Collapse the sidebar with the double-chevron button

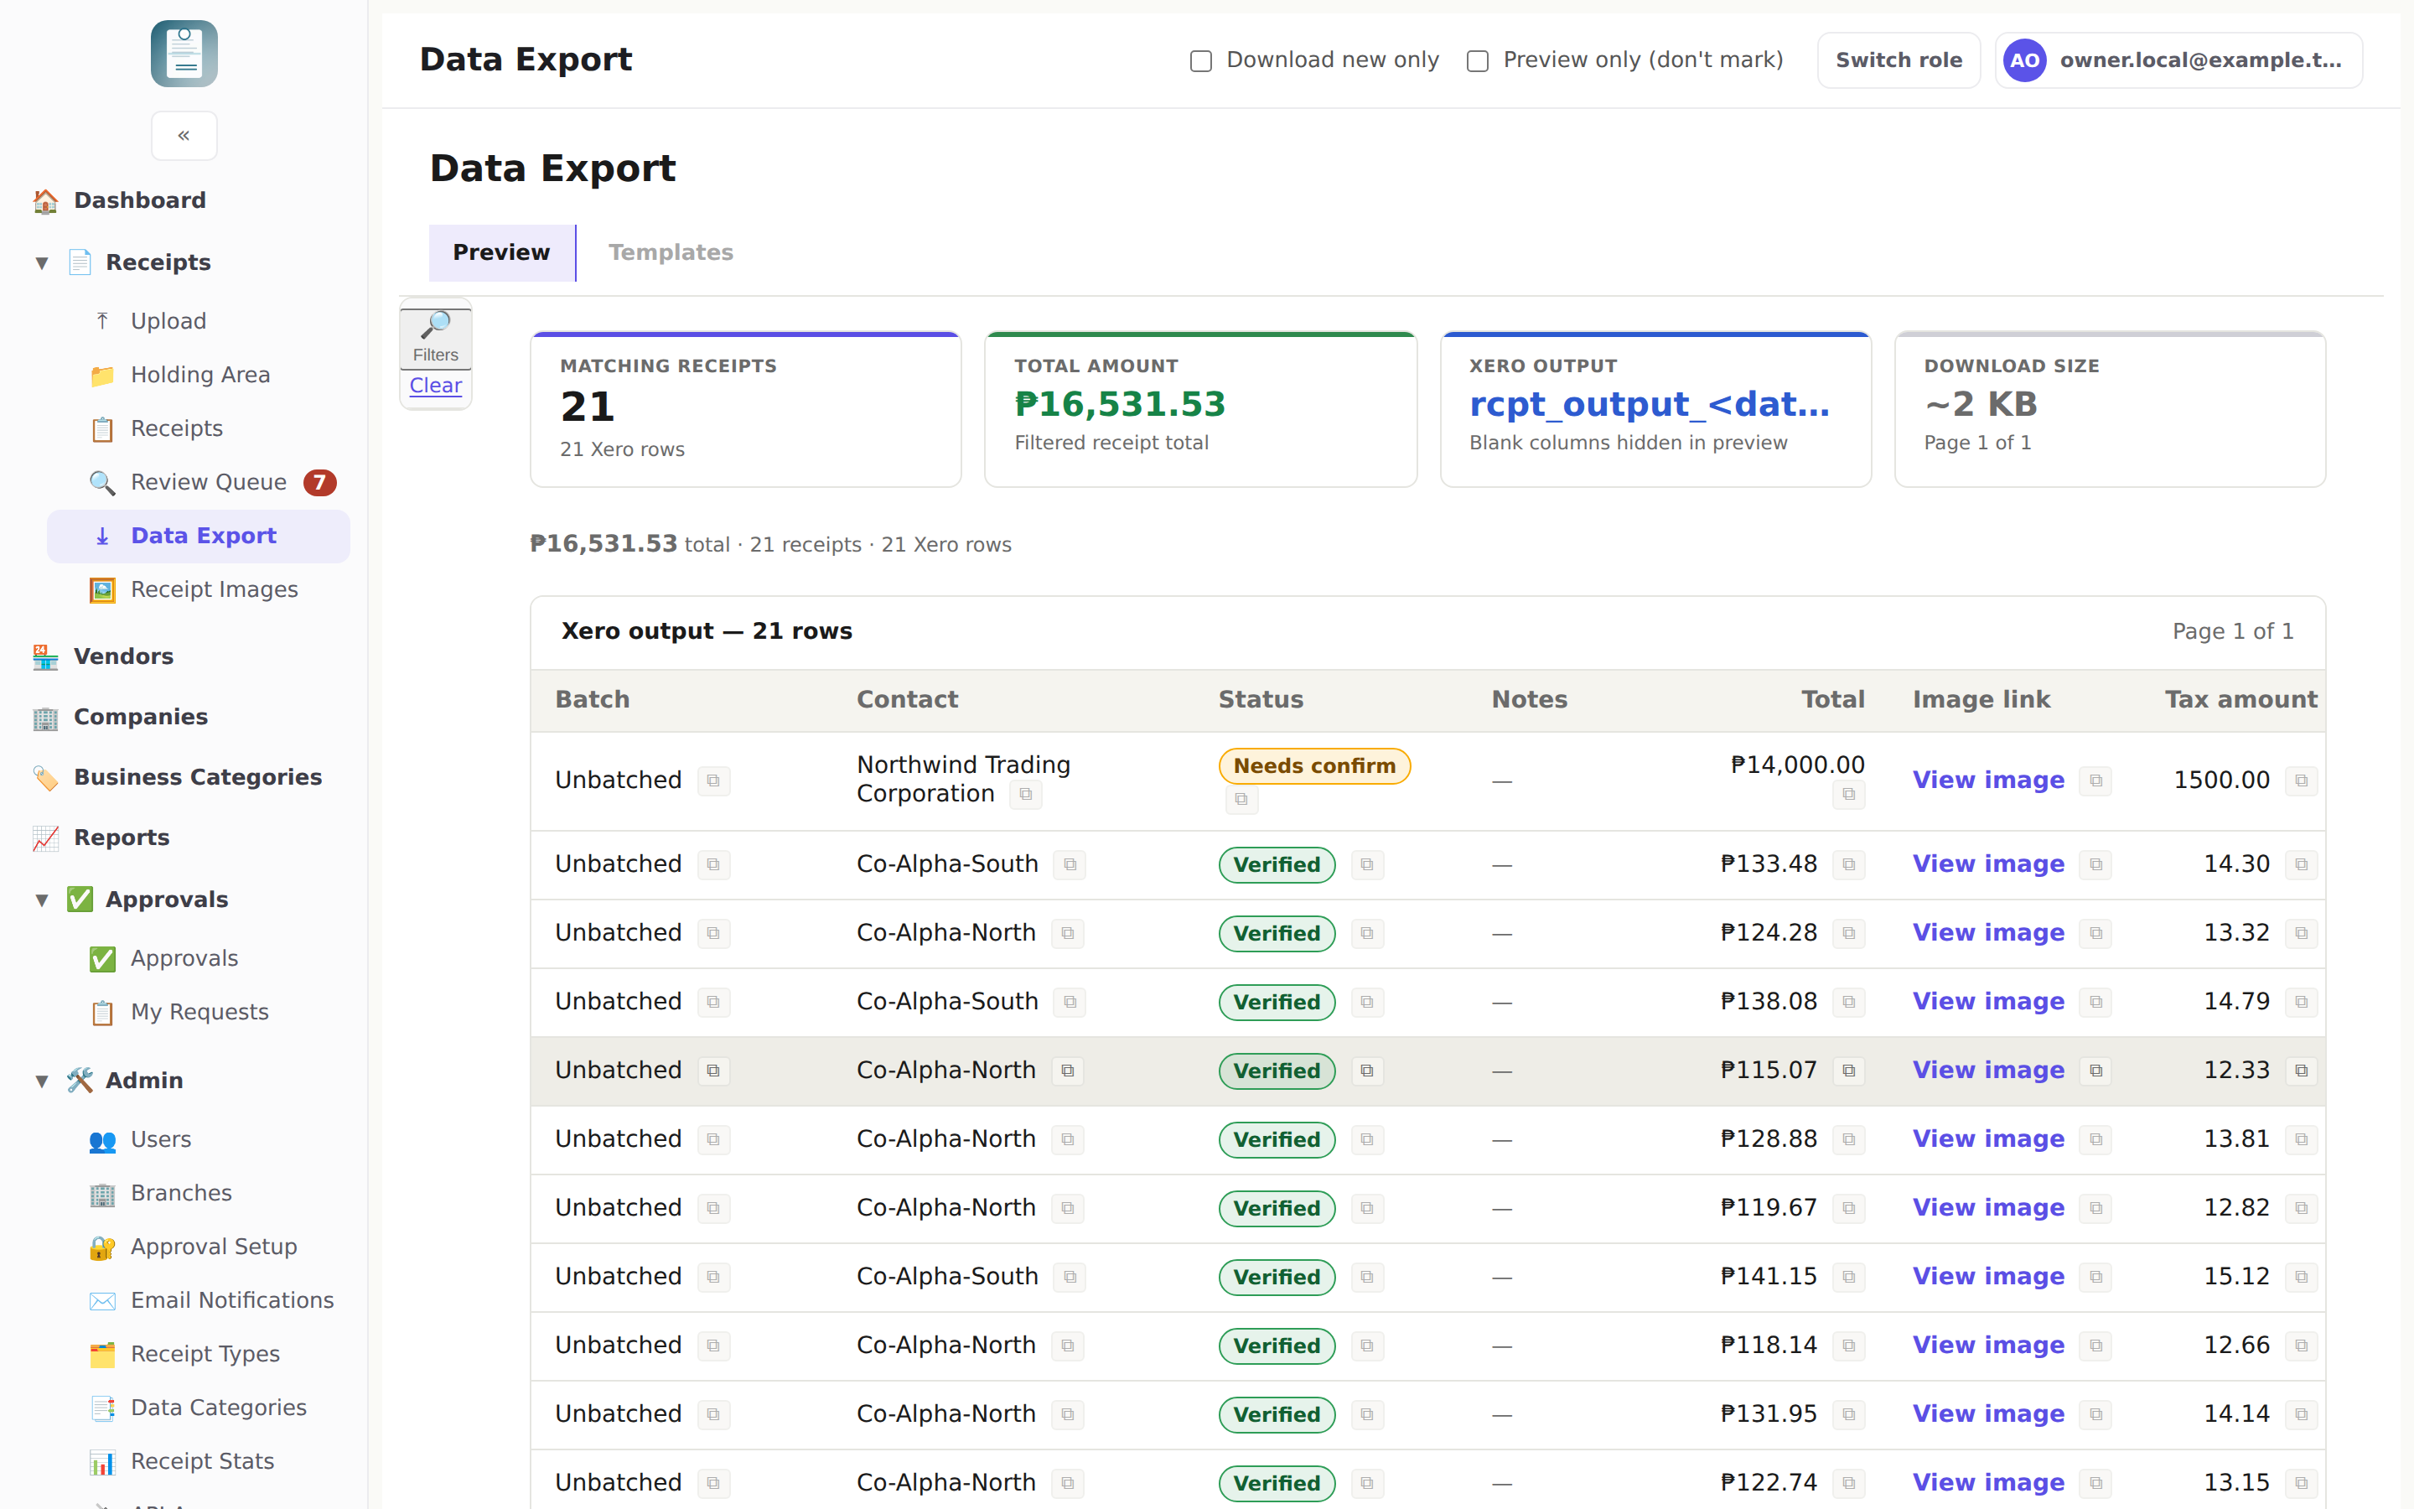[x=184, y=135]
